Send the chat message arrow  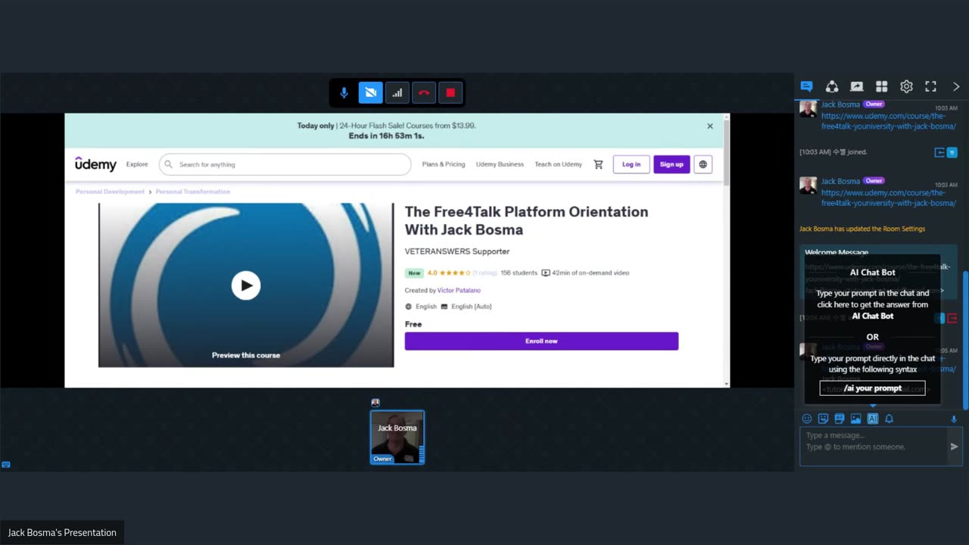point(954,447)
